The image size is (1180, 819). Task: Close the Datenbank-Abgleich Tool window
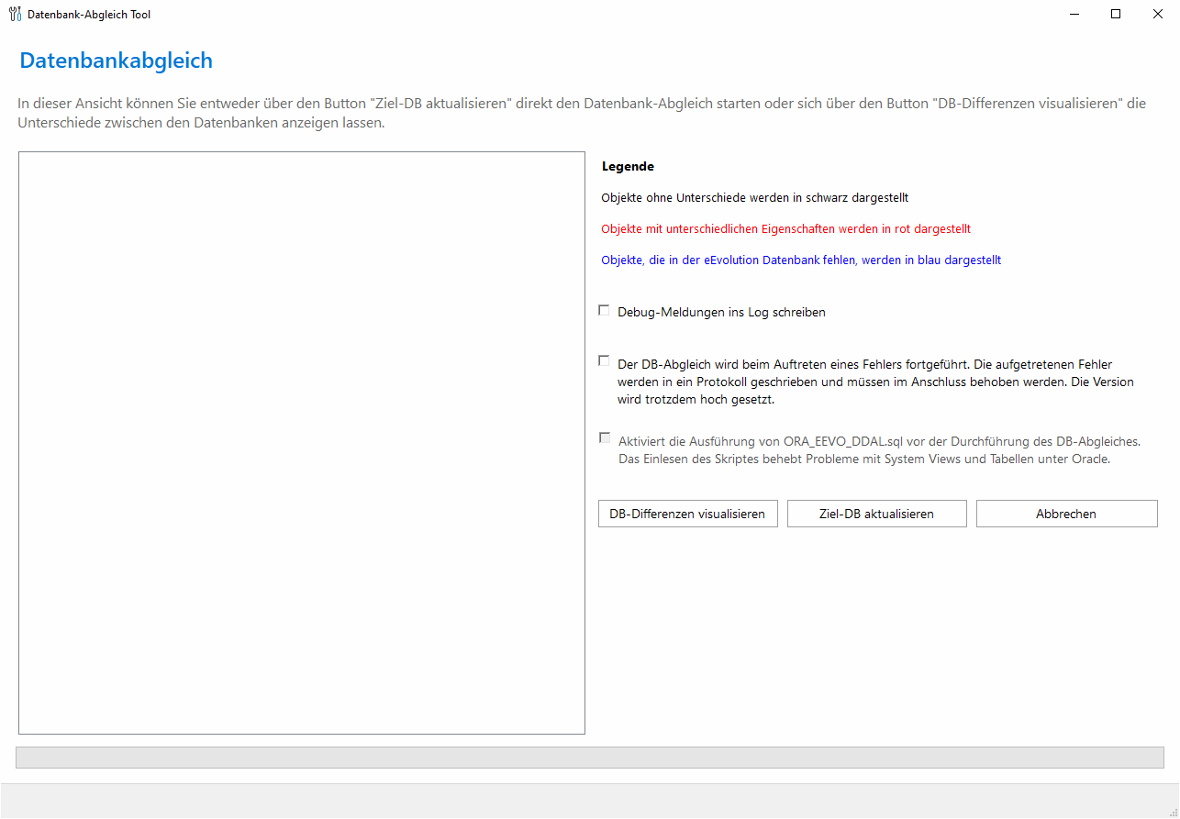pyautogui.click(x=1158, y=14)
